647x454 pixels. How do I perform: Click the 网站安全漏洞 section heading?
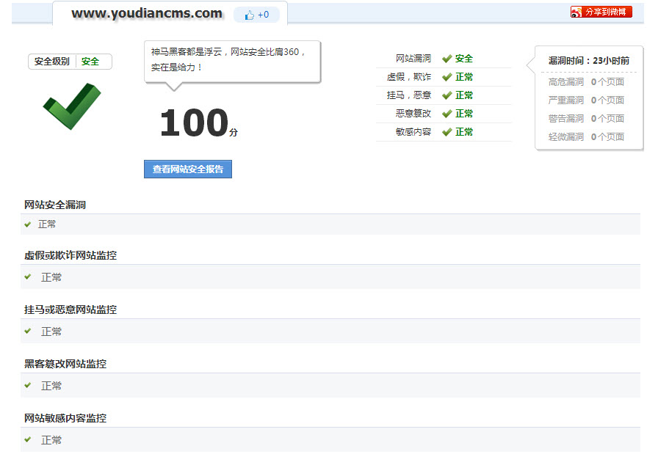pos(55,205)
